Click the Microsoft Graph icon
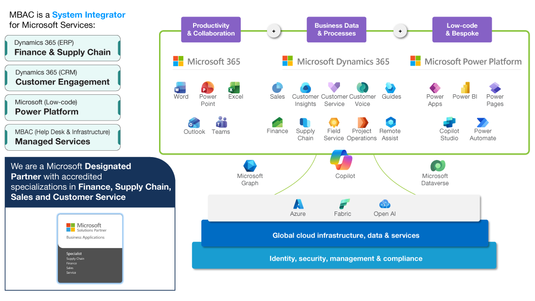The image size is (535, 301). click(x=250, y=165)
